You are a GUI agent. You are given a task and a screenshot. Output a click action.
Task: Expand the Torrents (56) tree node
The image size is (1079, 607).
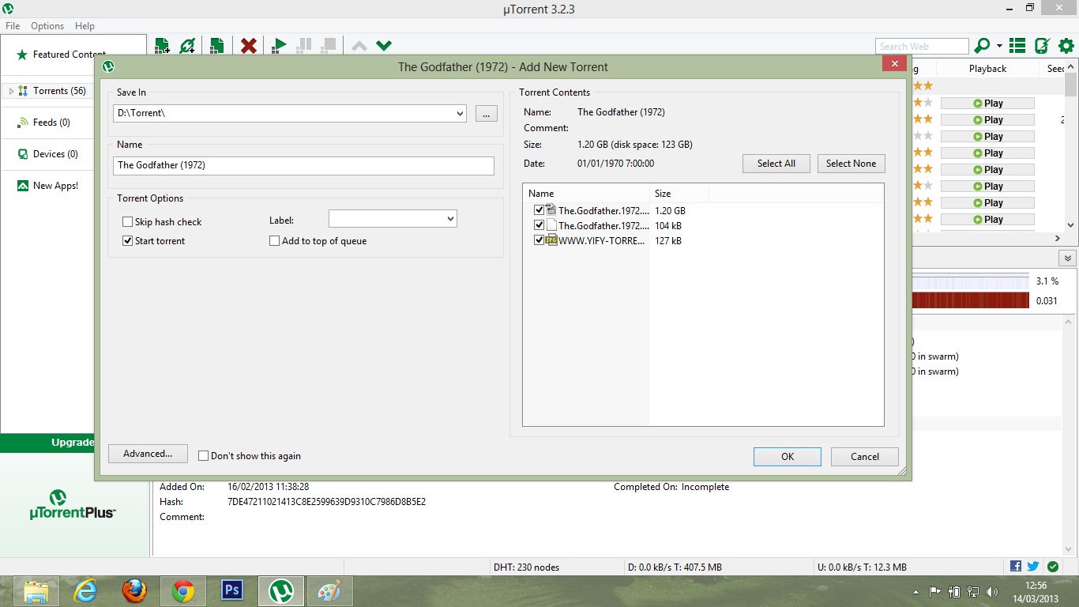pyautogui.click(x=11, y=92)
